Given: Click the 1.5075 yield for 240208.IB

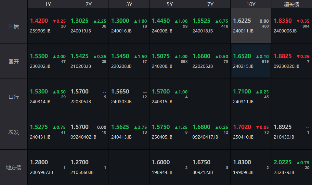Looking at the screenshot, I should tap(161, 56).
